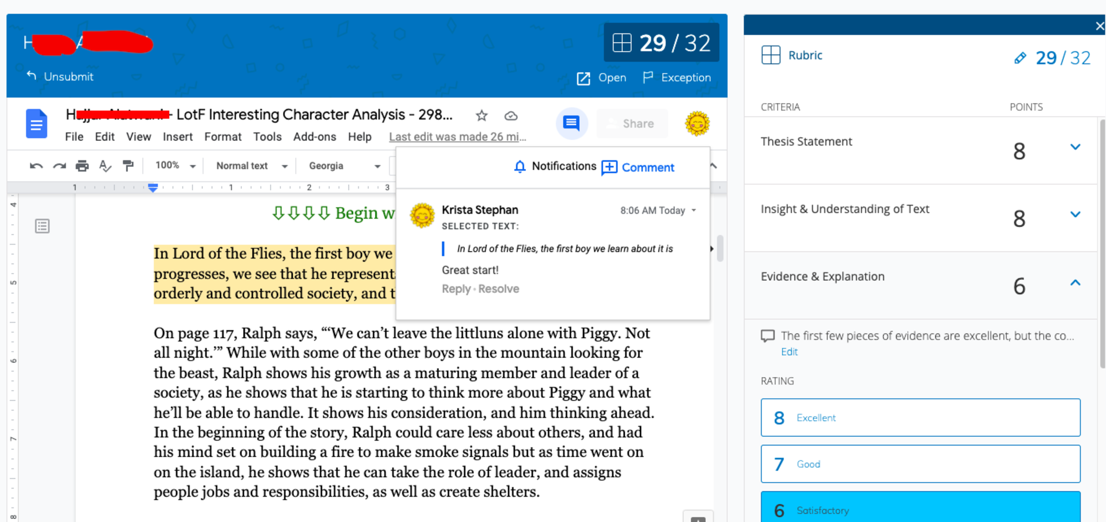Image resolution: width=1106 pixels, height=522 pixels.
Task: Unsubmit the student's assignment
Action: pos(60,77)
